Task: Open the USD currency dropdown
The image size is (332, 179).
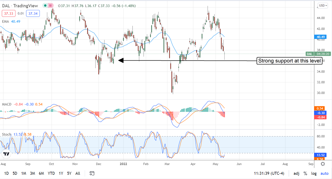Action: [x=322, y=6]
